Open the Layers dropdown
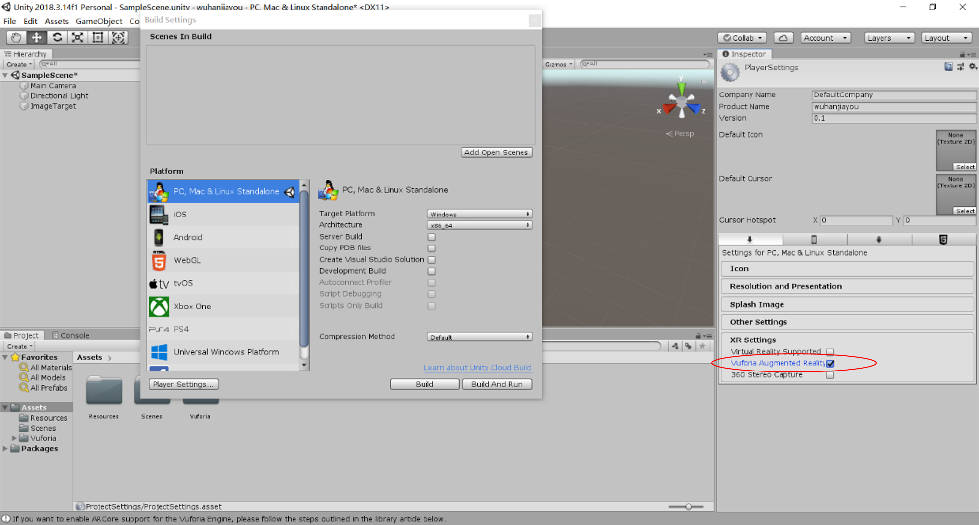The width and height of the screenshot is (979, 525). pyautogui.click(x=889, y=38)
